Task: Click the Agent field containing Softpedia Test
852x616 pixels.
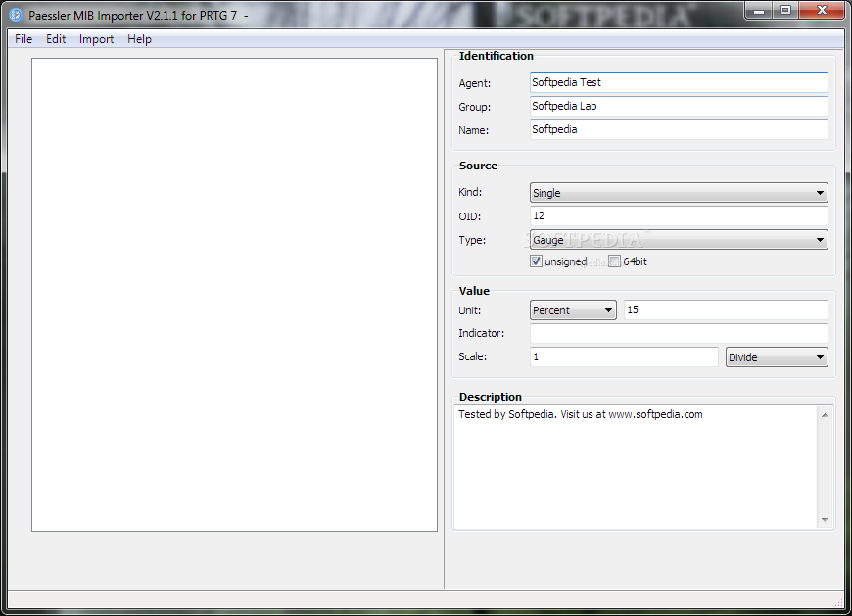Action: (x=679, y=82)
